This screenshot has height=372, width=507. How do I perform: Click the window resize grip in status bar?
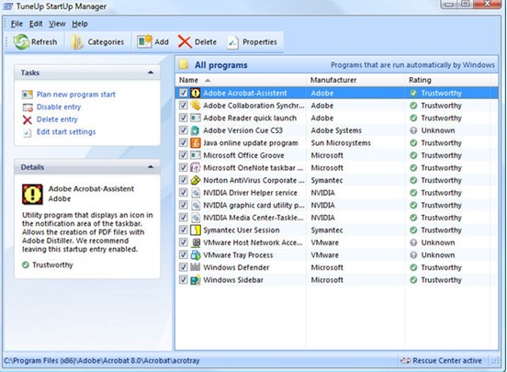pos(495,361)
